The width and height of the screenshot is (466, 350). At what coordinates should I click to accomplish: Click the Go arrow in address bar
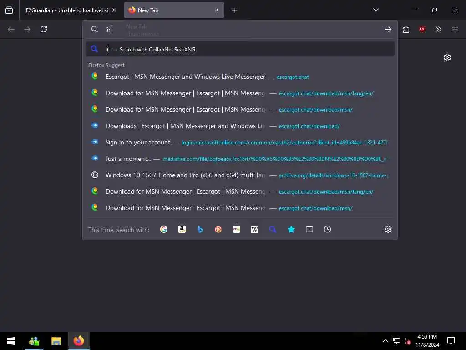click(x=388, y=29)
